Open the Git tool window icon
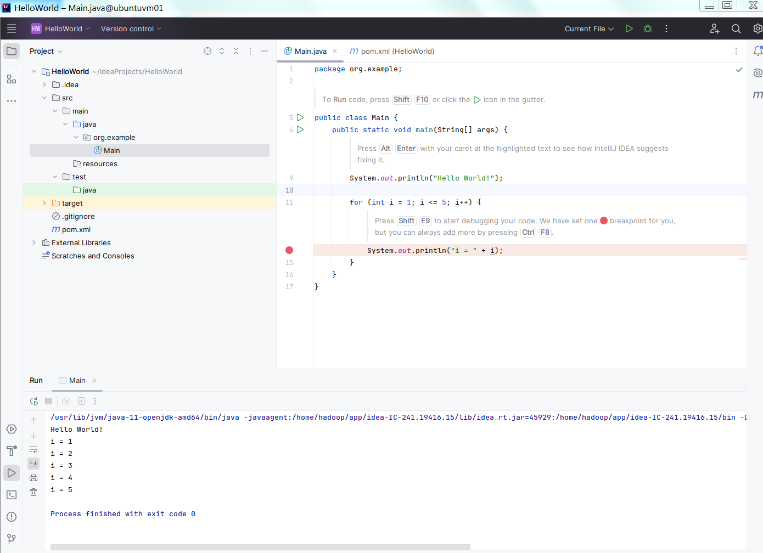Viewport: 763px width, 553px height. pyautogui.click(x=12, y=539)
